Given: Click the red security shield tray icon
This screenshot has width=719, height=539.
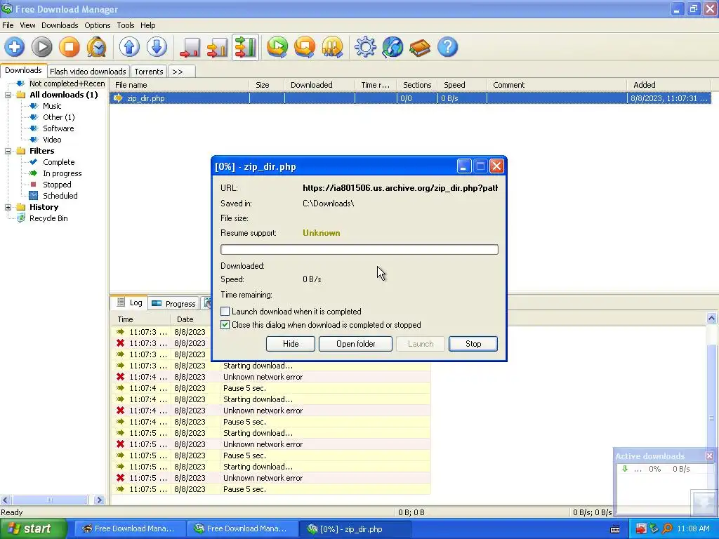Looking at the screenshot, I should coord(640,529).
